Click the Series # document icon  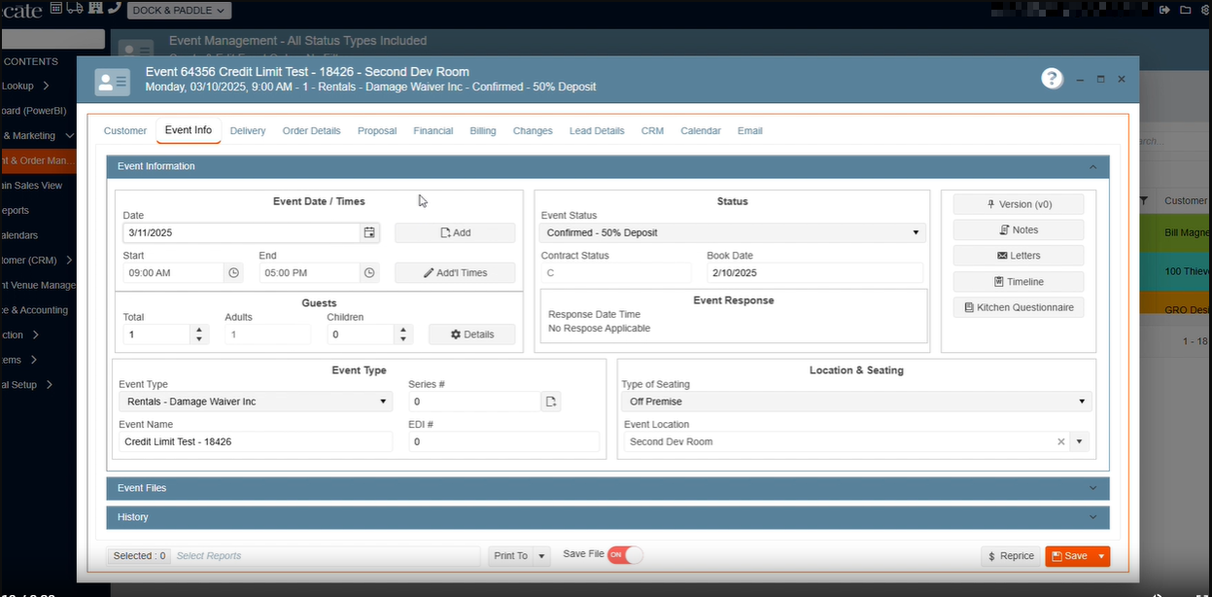coord(551,402)
